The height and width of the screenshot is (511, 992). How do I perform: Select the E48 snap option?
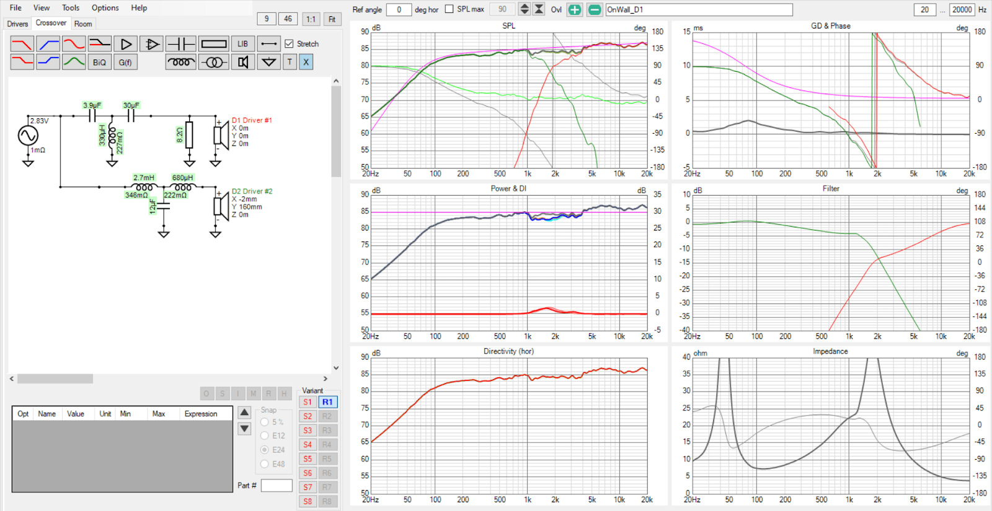pyautogui.click(x=265, y=464)
